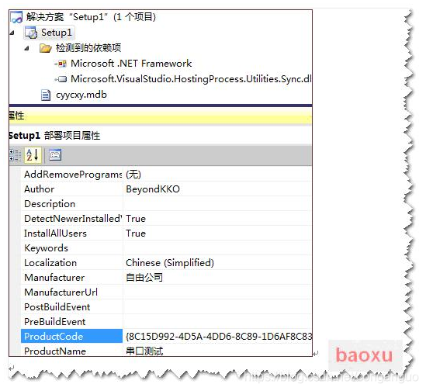
Task: Select Microsoft.VisualStudio.HostingProcess.Utilities.Sync.dll item
Action: [191, 79]
